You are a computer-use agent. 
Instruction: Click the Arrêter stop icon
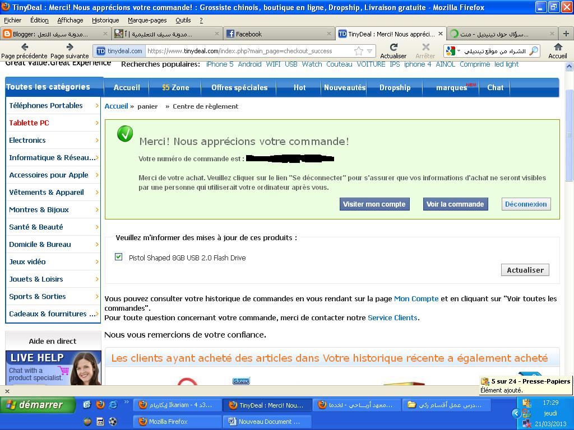[425, 47]
